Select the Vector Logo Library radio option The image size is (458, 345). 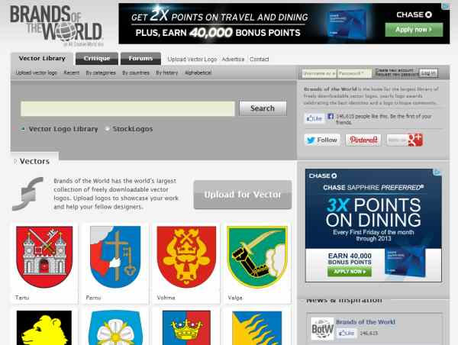pyautogui.click(x=23, y=128)
